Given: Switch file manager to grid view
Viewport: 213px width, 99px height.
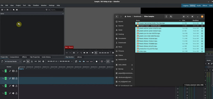Looking at the screenshot, I should point(184,16).
